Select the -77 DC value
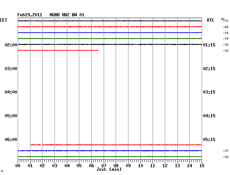230x175 pixels. tap(226, 151)
